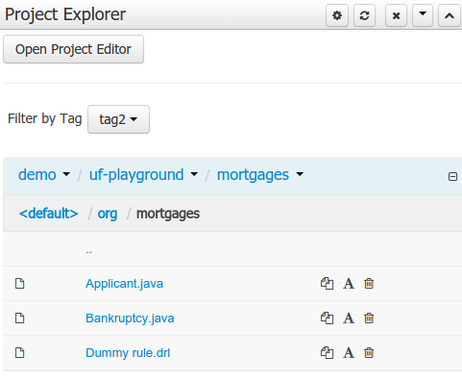The image size is (462, 382).
Task: Close the Project Explorer panel
Action: [396, 15]
